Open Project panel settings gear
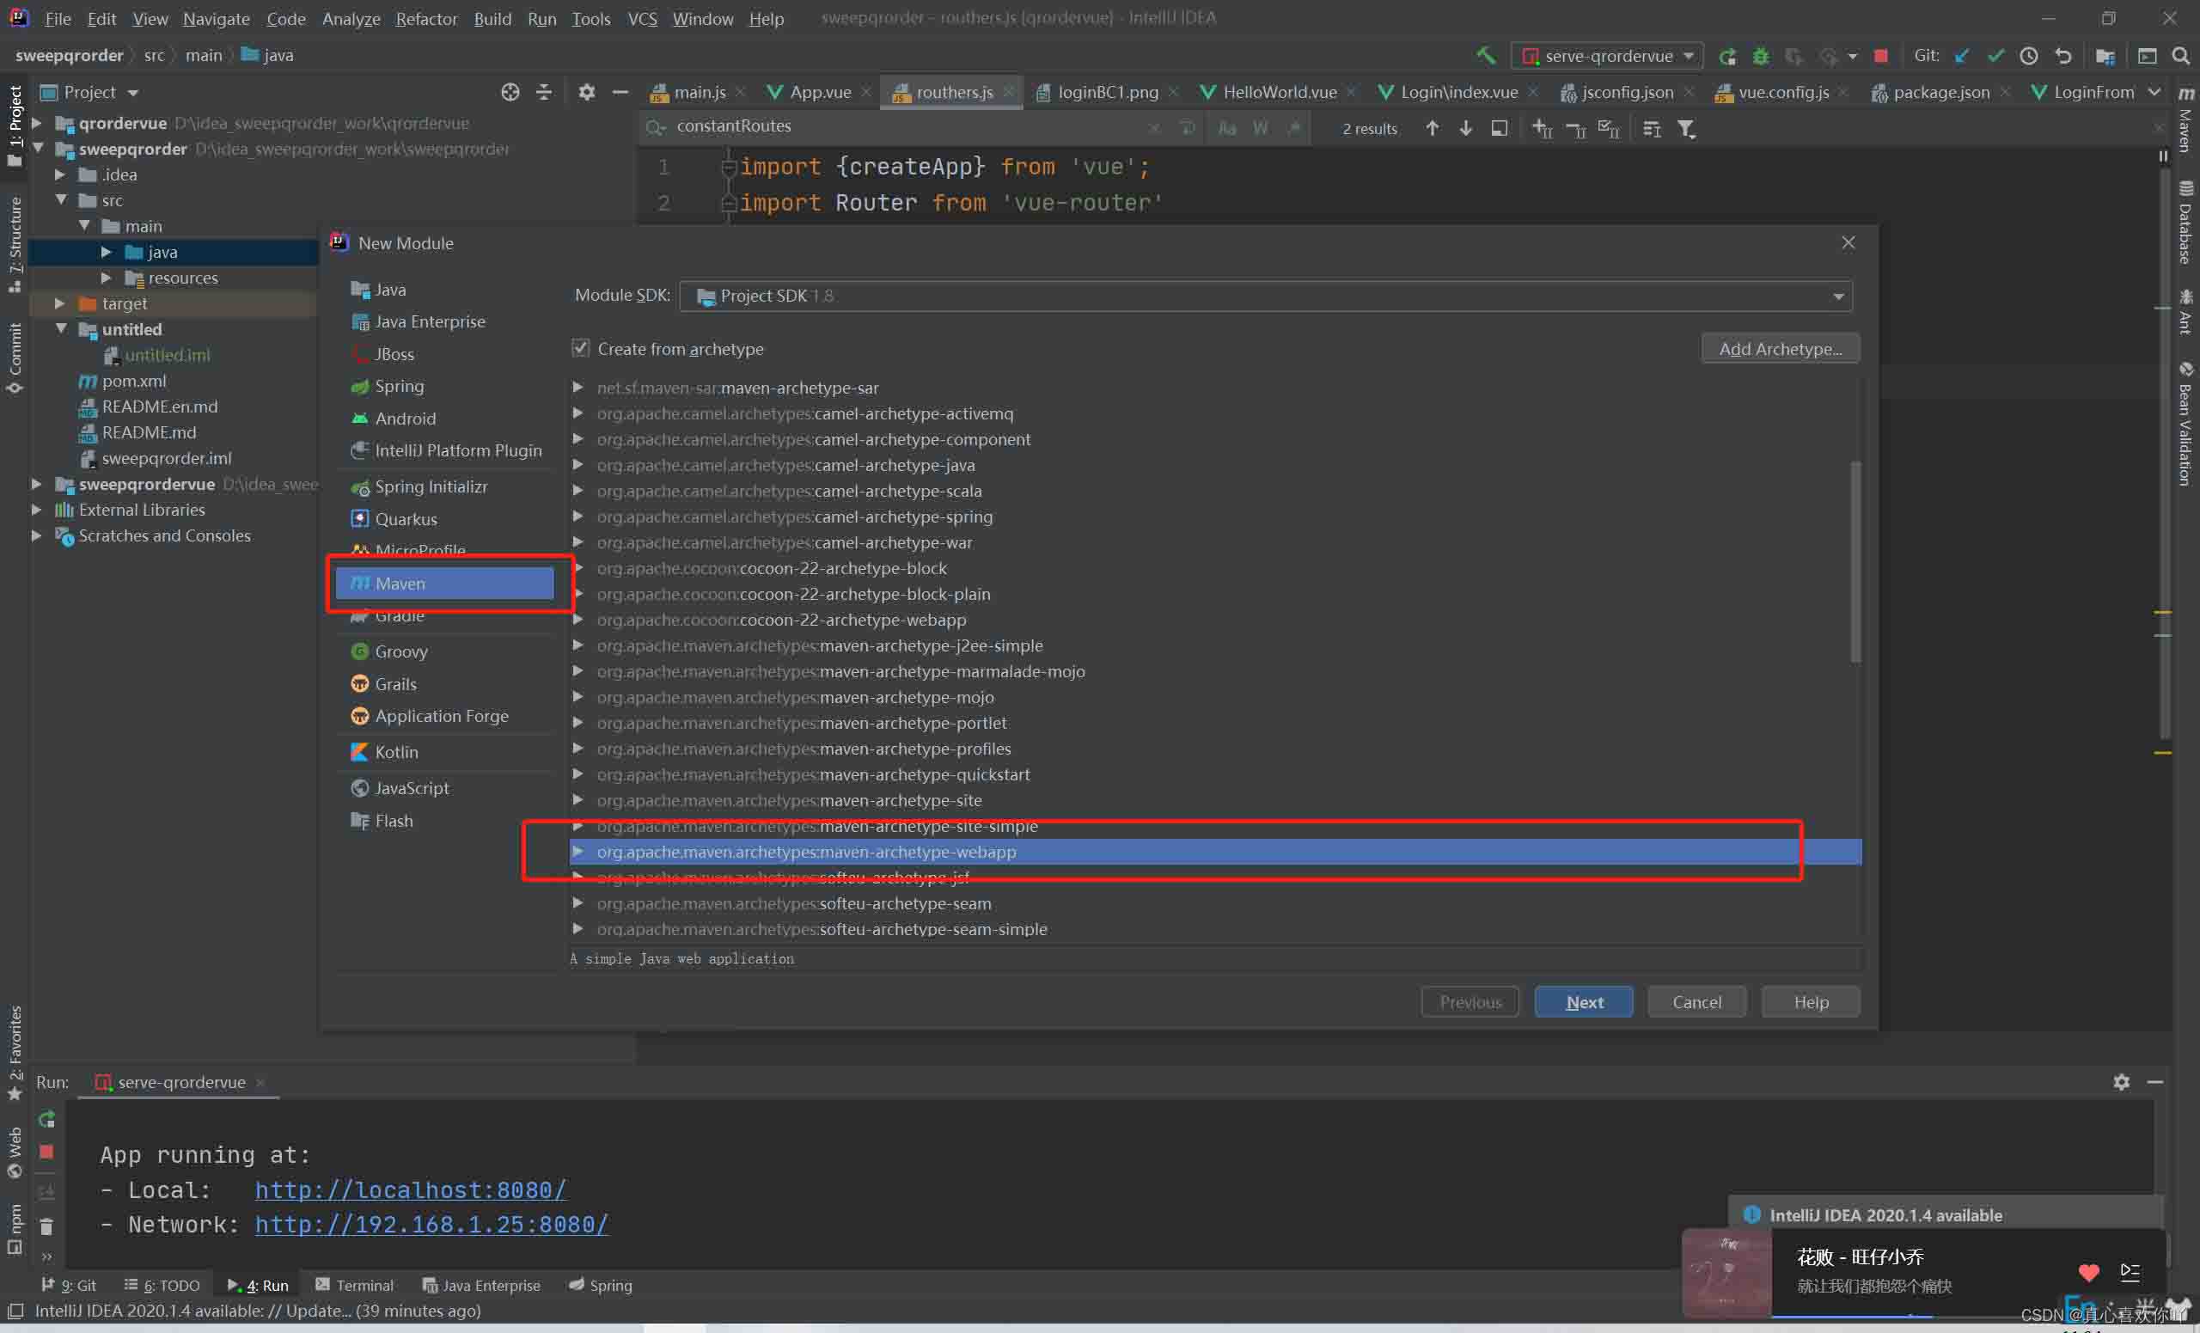2200x1333 pixels. (x=586, y=92)
